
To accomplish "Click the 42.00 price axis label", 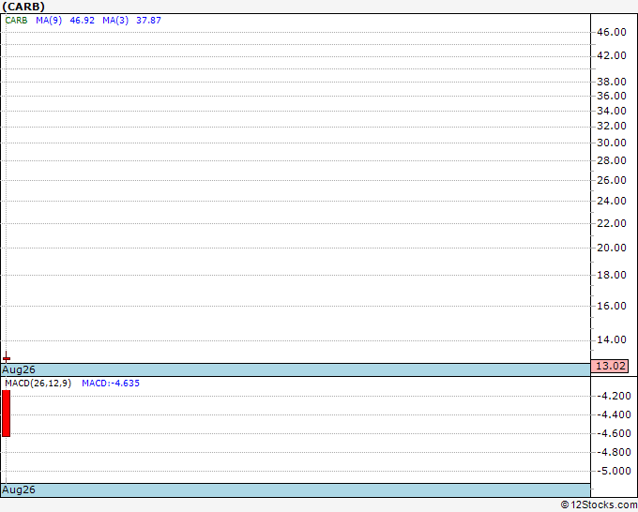I will (x=612, y=55).
